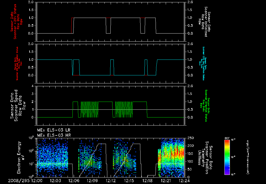Click the 12:06 time axis label

pos(74,181)
